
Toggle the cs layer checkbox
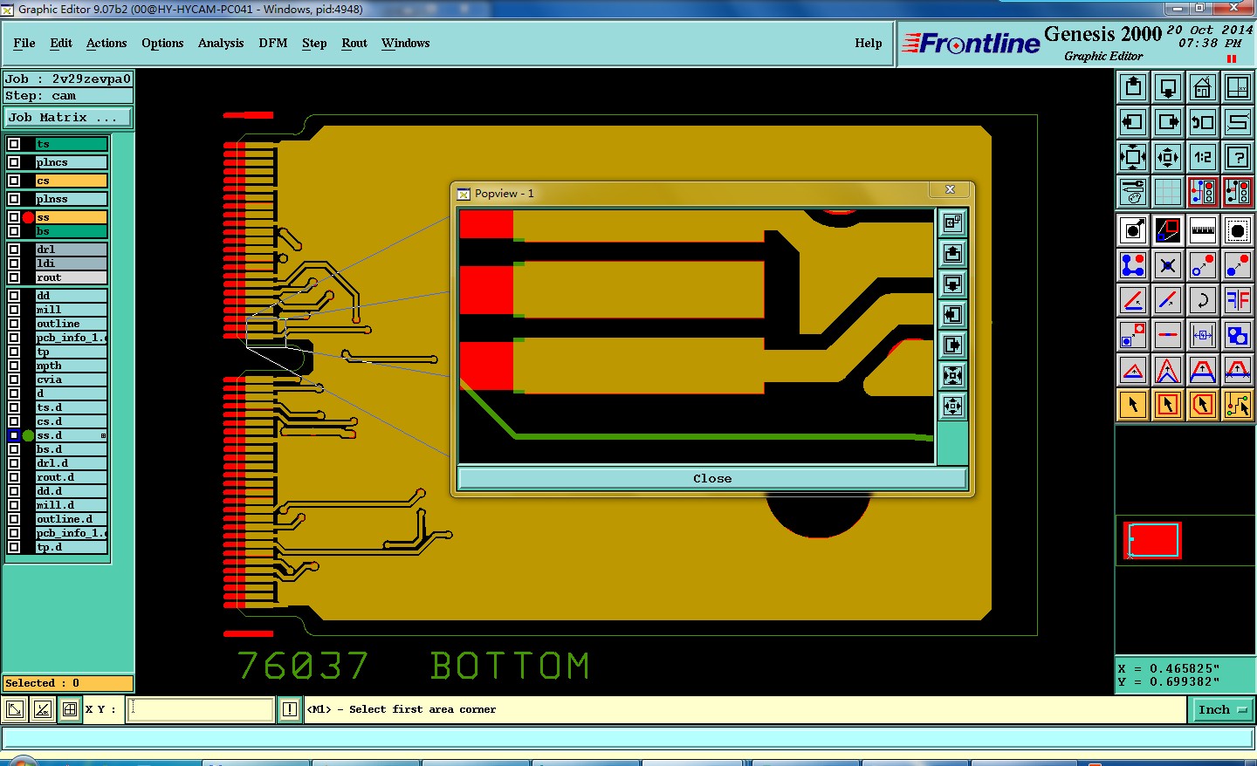(x=14, y=181)
